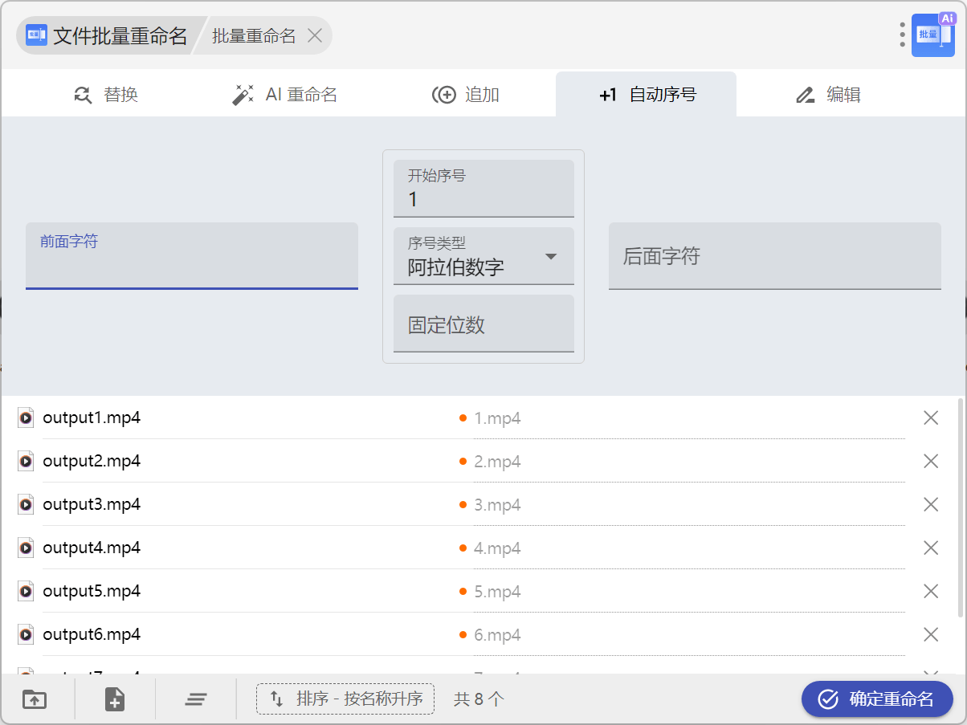Remove output6.mp4 from the list
The width and height of the screenshot is (967, 725).
coord(931,634)
